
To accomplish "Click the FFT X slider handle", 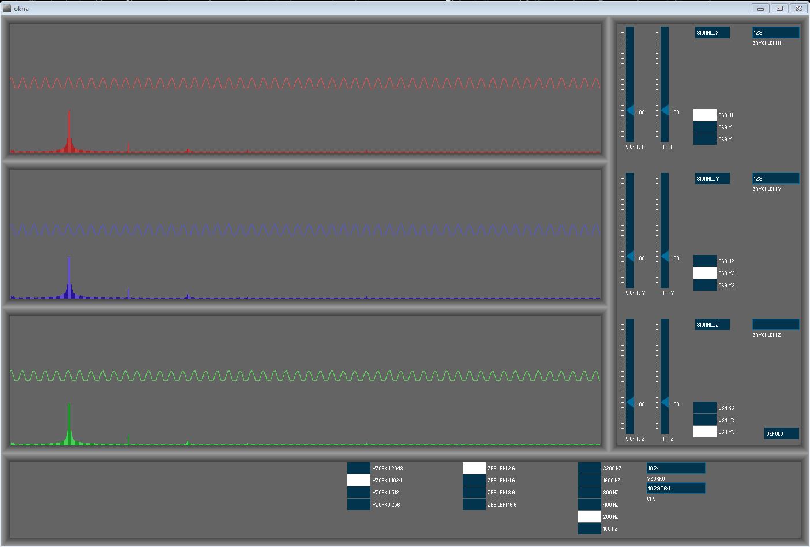I will click(665, 110).
